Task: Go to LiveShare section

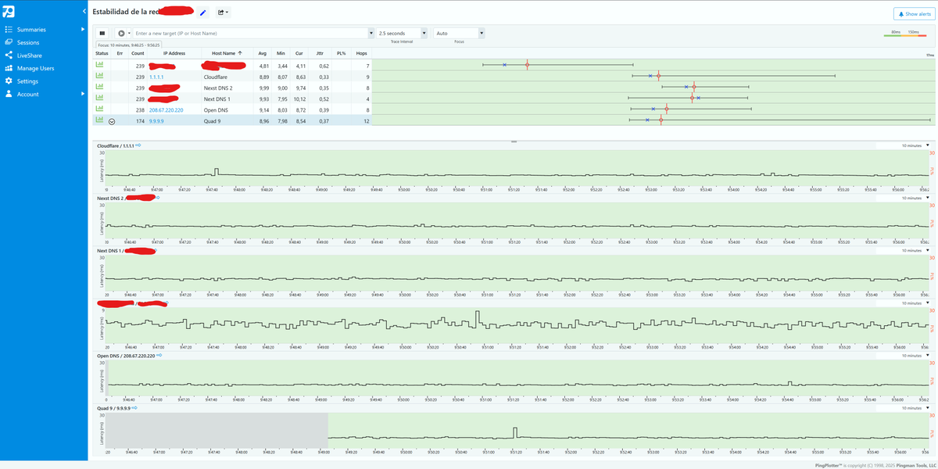Action: (30, 55)
